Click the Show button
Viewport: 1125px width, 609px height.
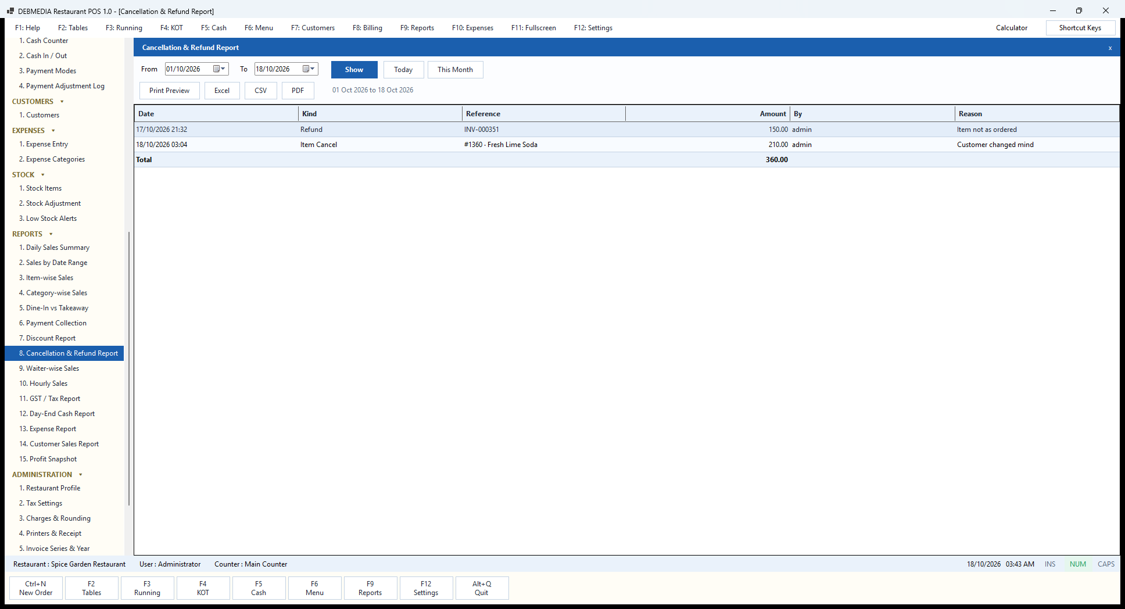click(x=354, y=70)
